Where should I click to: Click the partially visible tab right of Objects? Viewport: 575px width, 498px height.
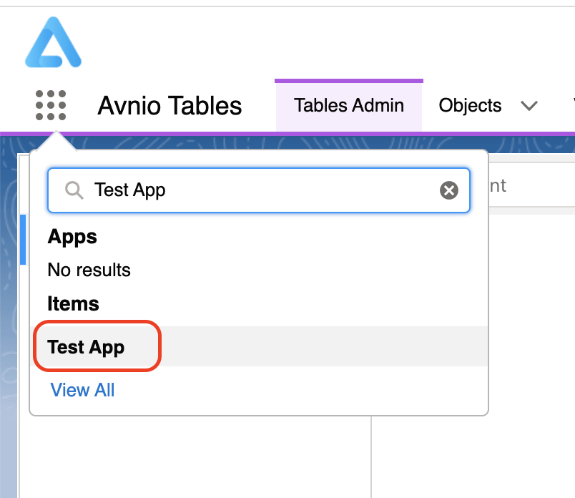coord(572,106)
